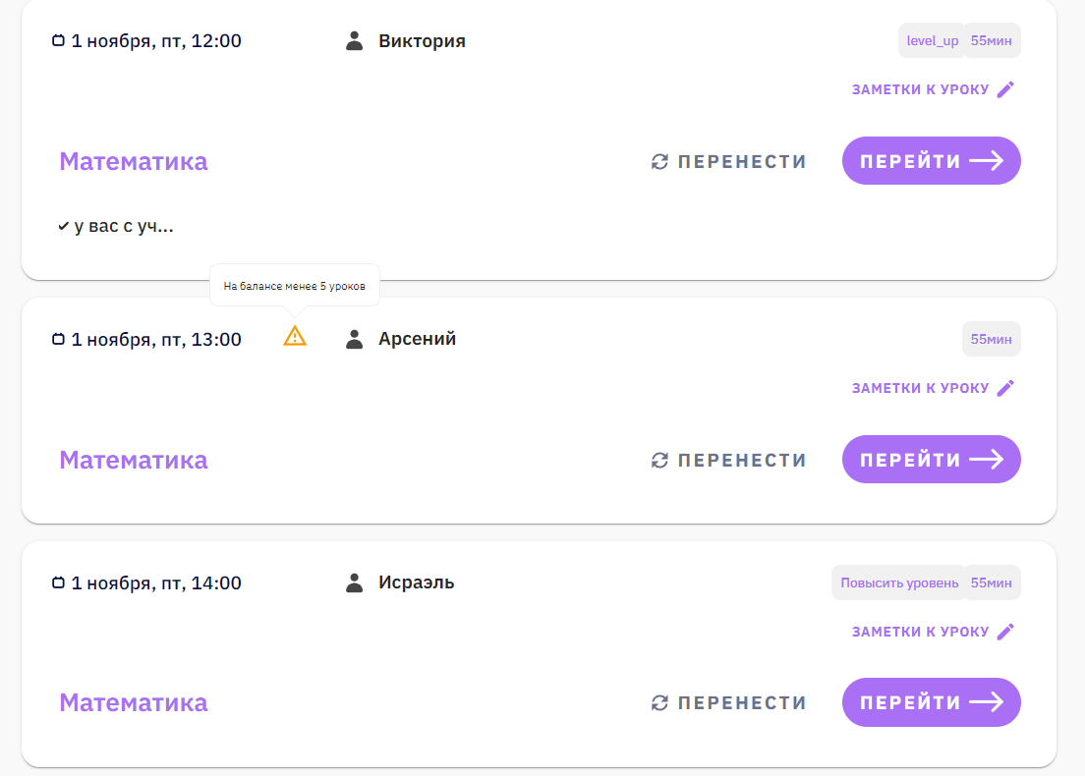Open Исраэль's lesson via Перейти button
Screen dimensions: 1085x776
[x=931, y=702]
